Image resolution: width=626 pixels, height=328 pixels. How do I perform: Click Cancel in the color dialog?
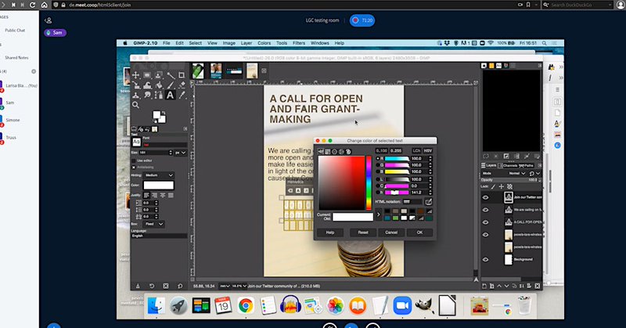(391, 232)
